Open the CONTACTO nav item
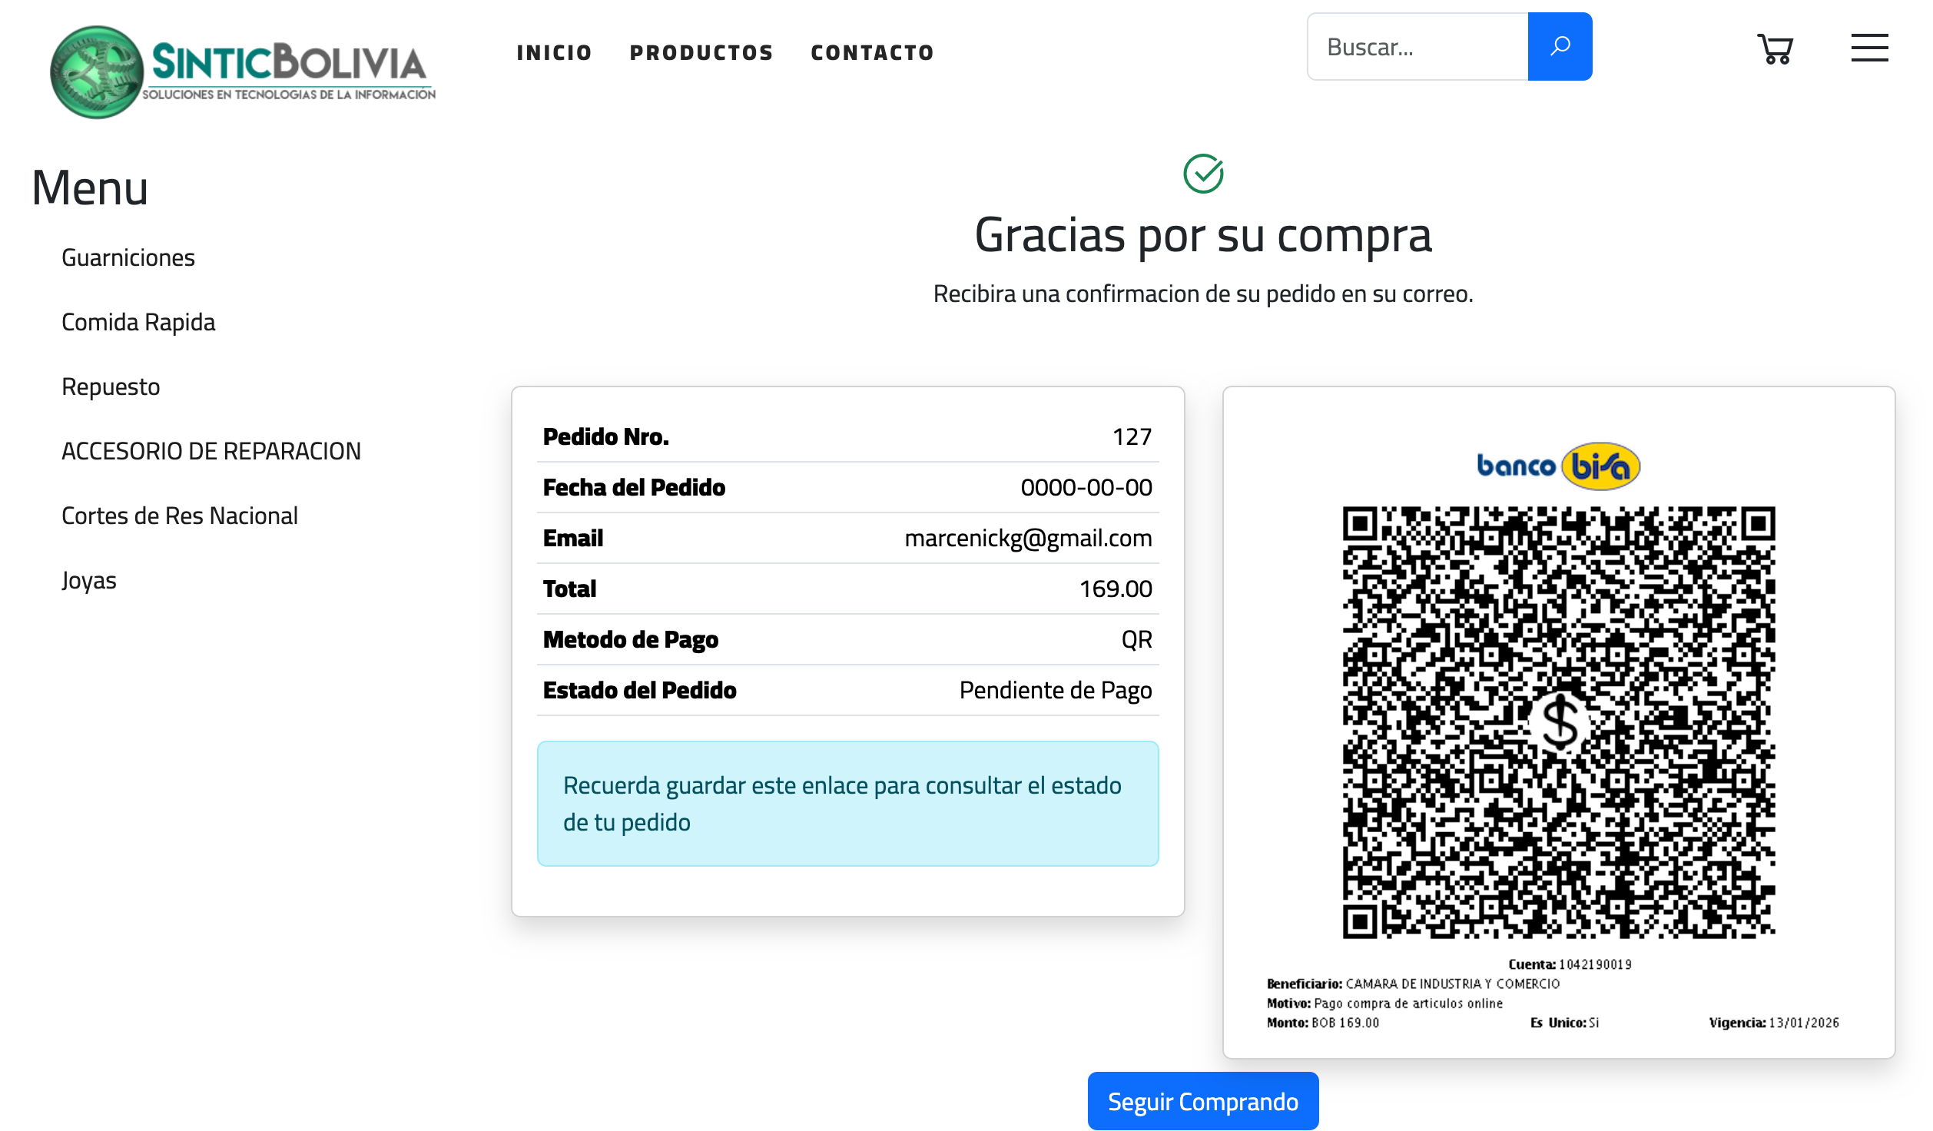Image resolution: width=1933 pixels, height=1131 pixels. pyautogui.click(x=872, y=52)
